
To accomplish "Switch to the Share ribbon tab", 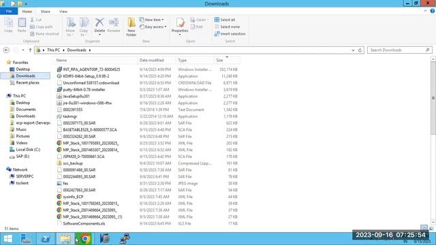I will pyautogui.click(x=46, y=12).
